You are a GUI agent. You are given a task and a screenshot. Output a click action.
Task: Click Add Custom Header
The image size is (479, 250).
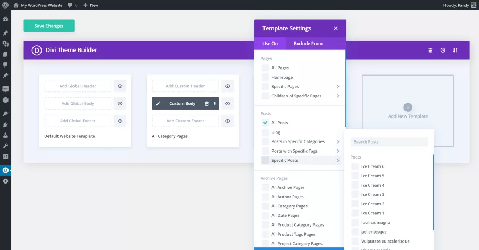pyautogui.click(x=185, y=86)
